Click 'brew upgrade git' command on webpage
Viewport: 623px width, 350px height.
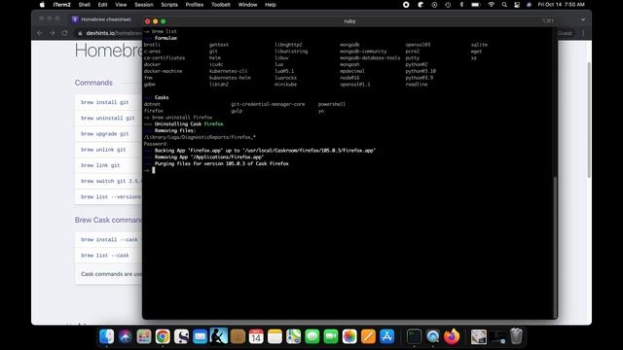click(105, 134)
